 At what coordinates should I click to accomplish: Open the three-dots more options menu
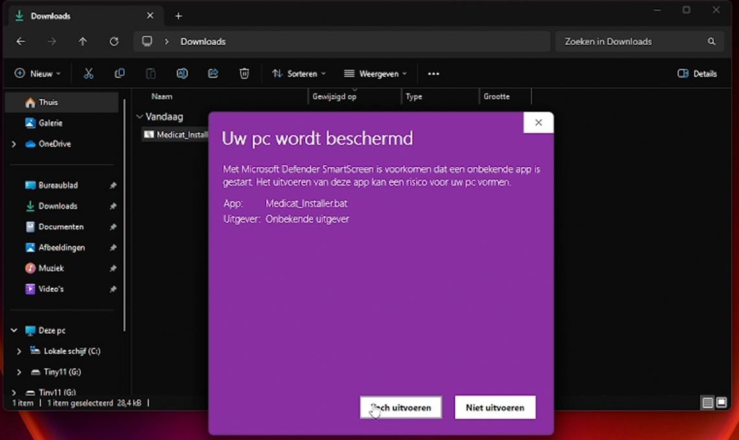point(434,73)
